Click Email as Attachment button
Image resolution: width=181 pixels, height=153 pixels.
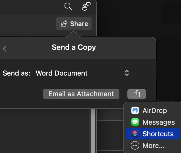pyautogui.click(x=81, y=94)
